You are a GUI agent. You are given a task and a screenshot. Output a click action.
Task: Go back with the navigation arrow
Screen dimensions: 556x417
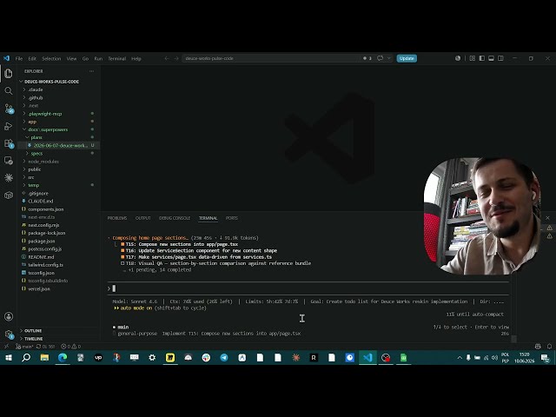click(167, 58)
